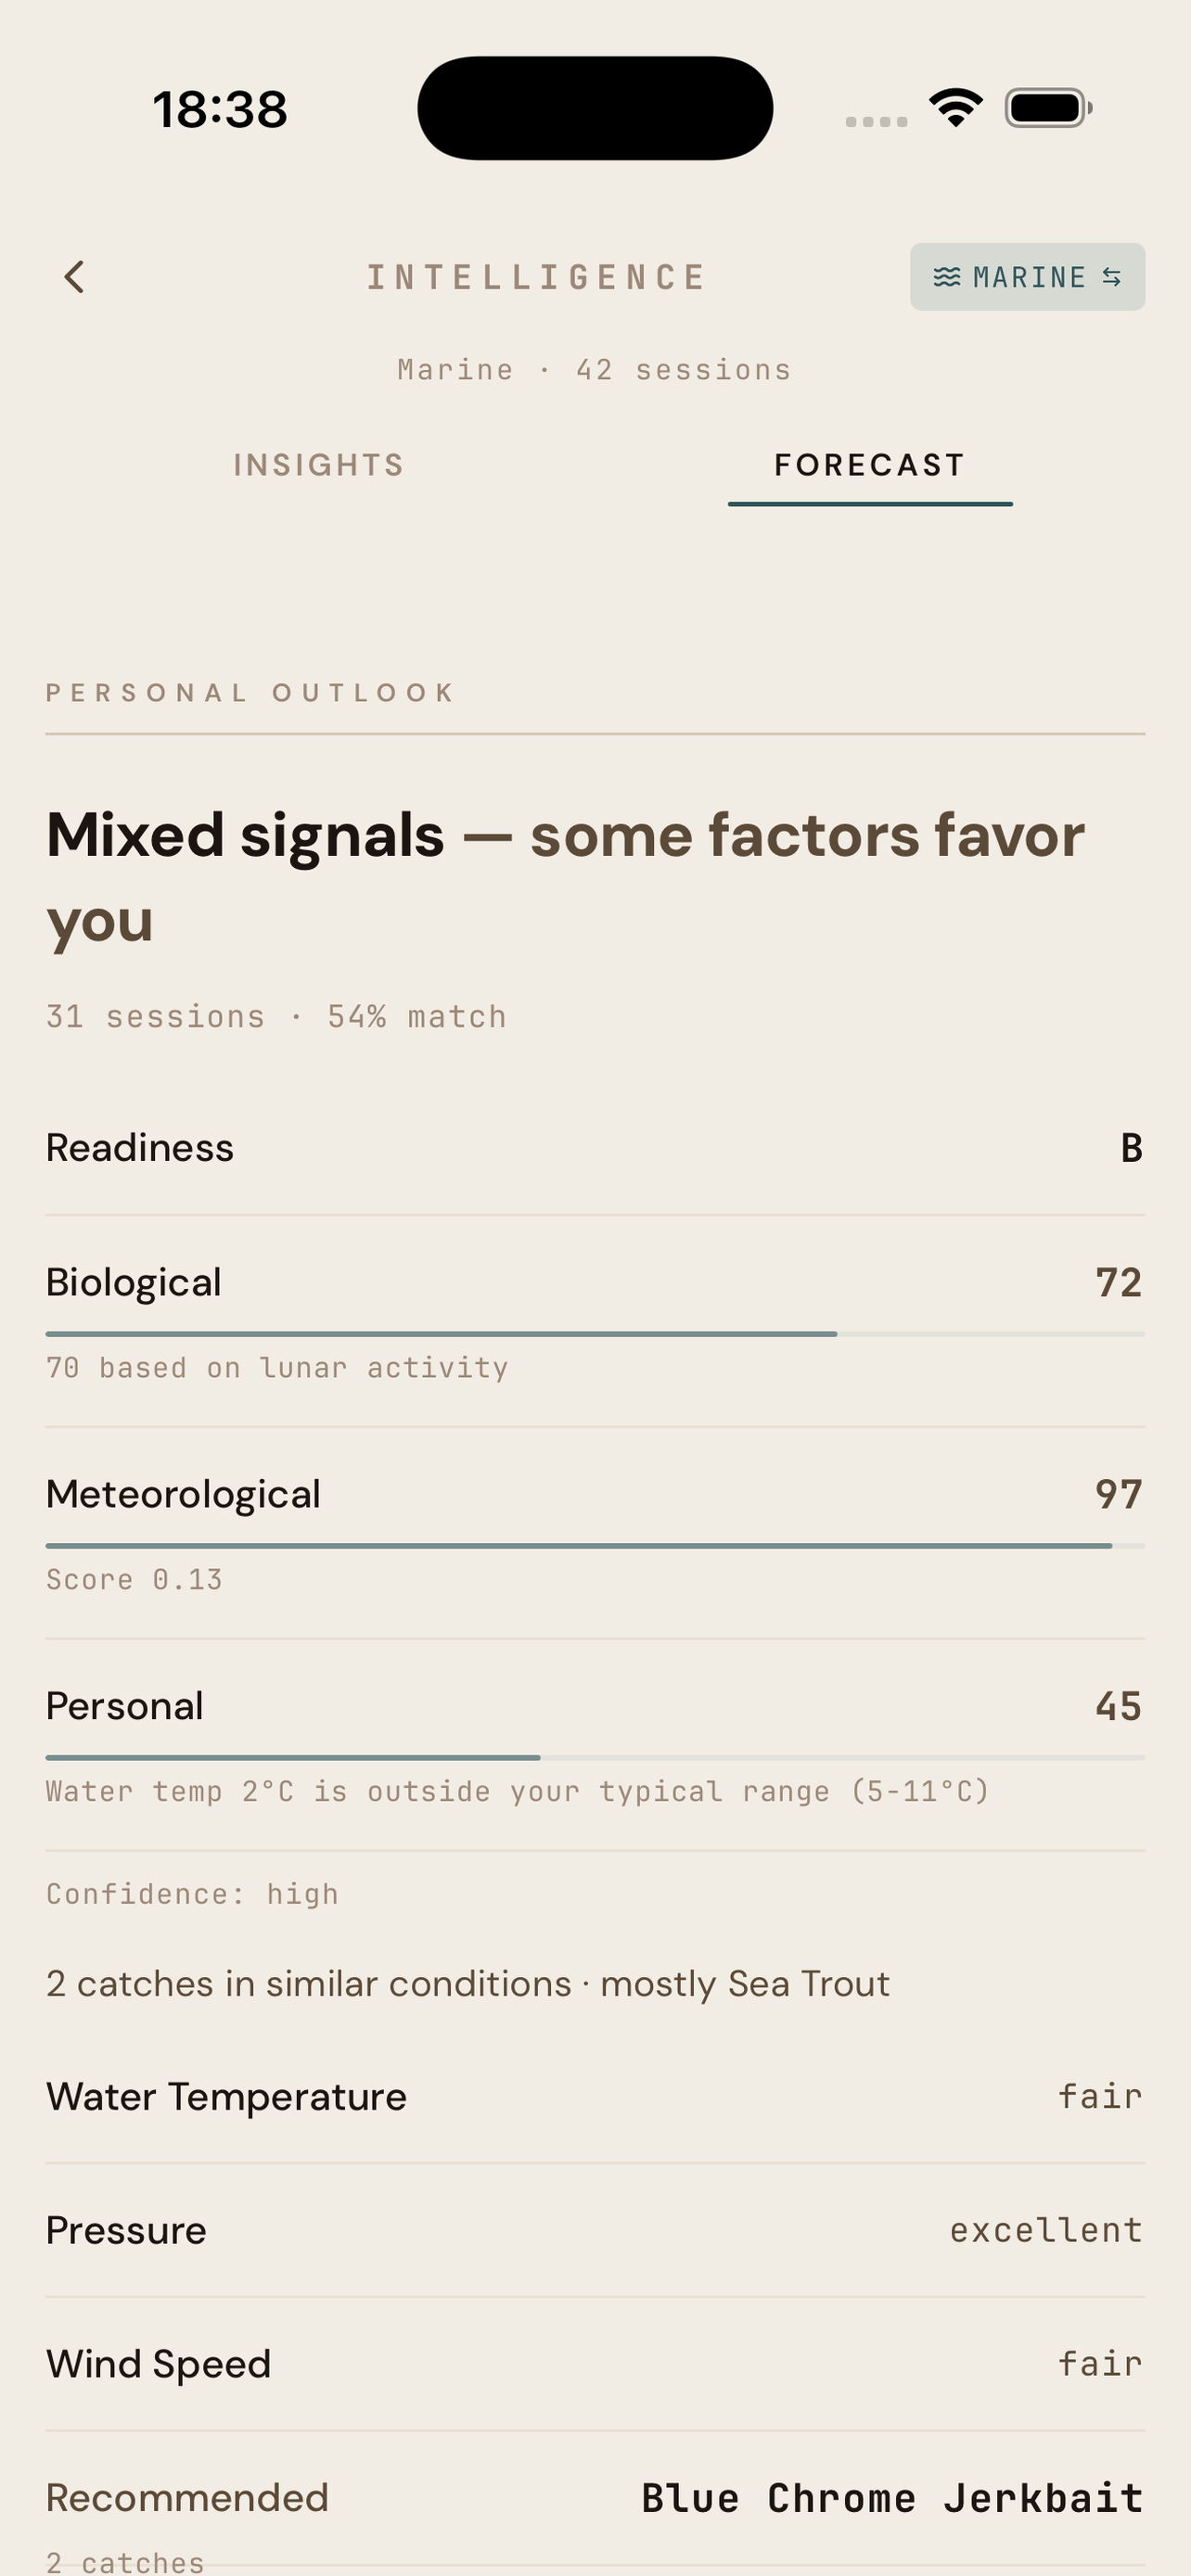Open the Wind Speed condition row
Viewport: 1191px width, 2576px height.
click(x=595, y=2364)
